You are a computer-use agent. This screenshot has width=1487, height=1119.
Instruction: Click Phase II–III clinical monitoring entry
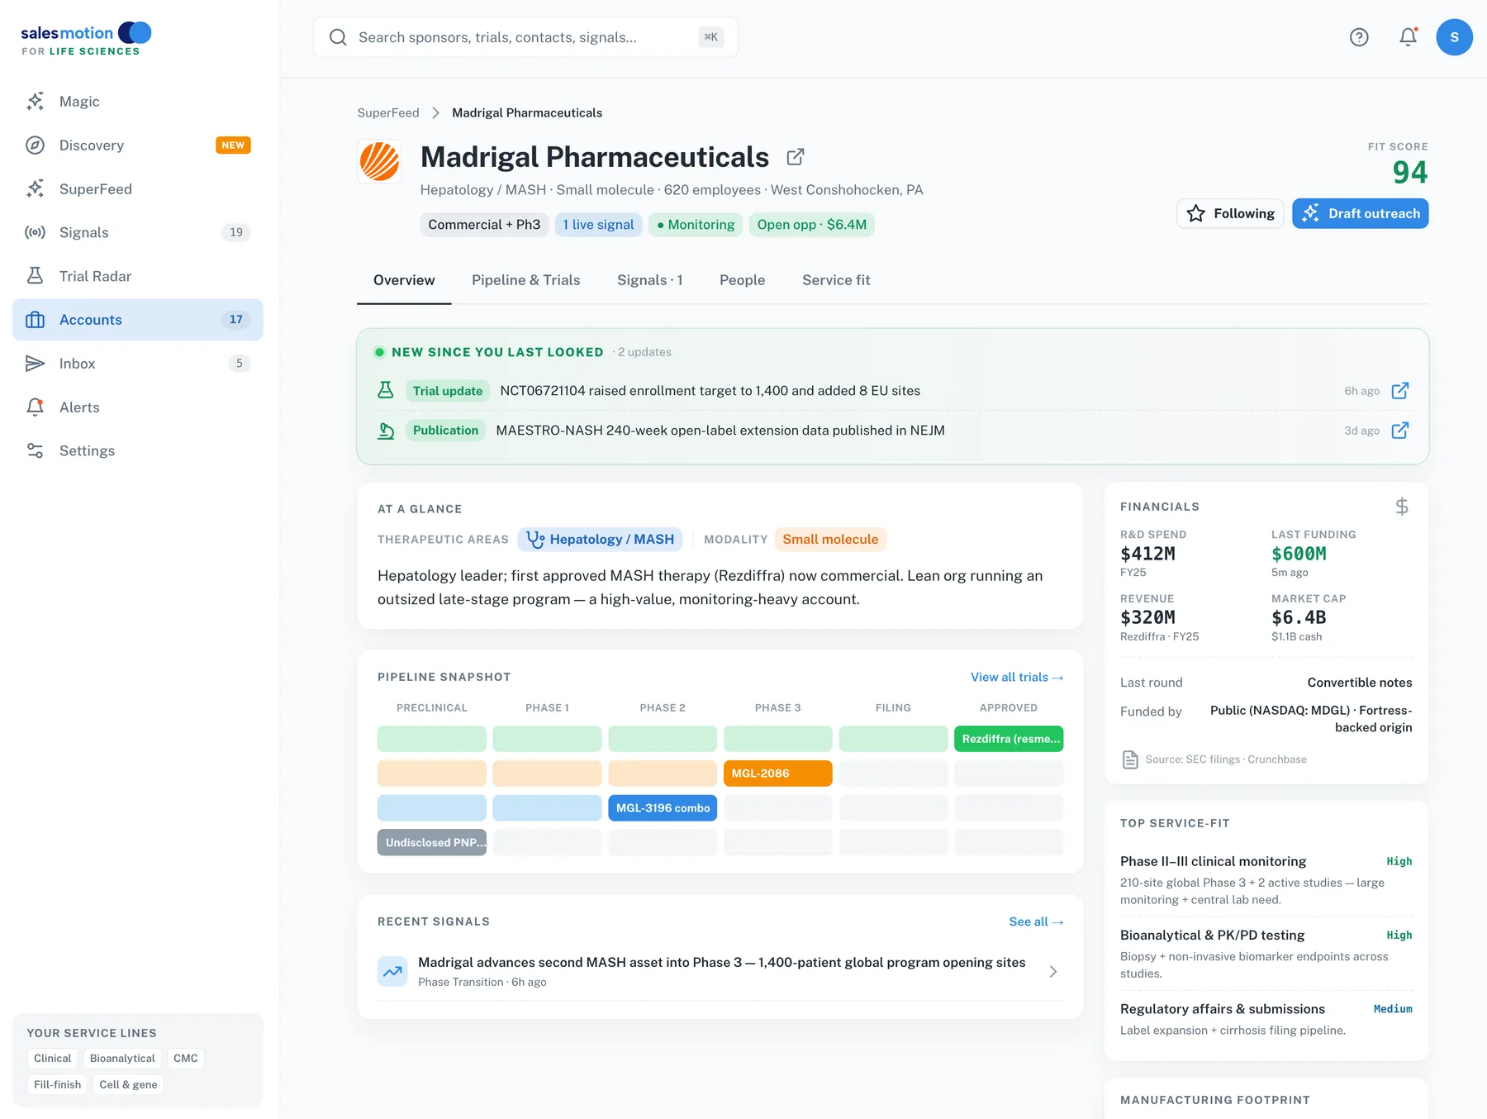(1266, 880)
